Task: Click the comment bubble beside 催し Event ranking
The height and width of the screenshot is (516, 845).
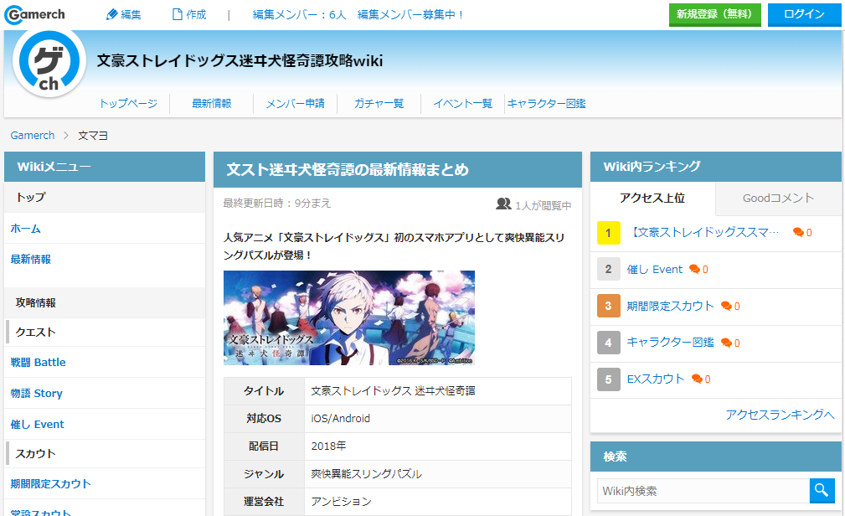Action: [694, 269]
